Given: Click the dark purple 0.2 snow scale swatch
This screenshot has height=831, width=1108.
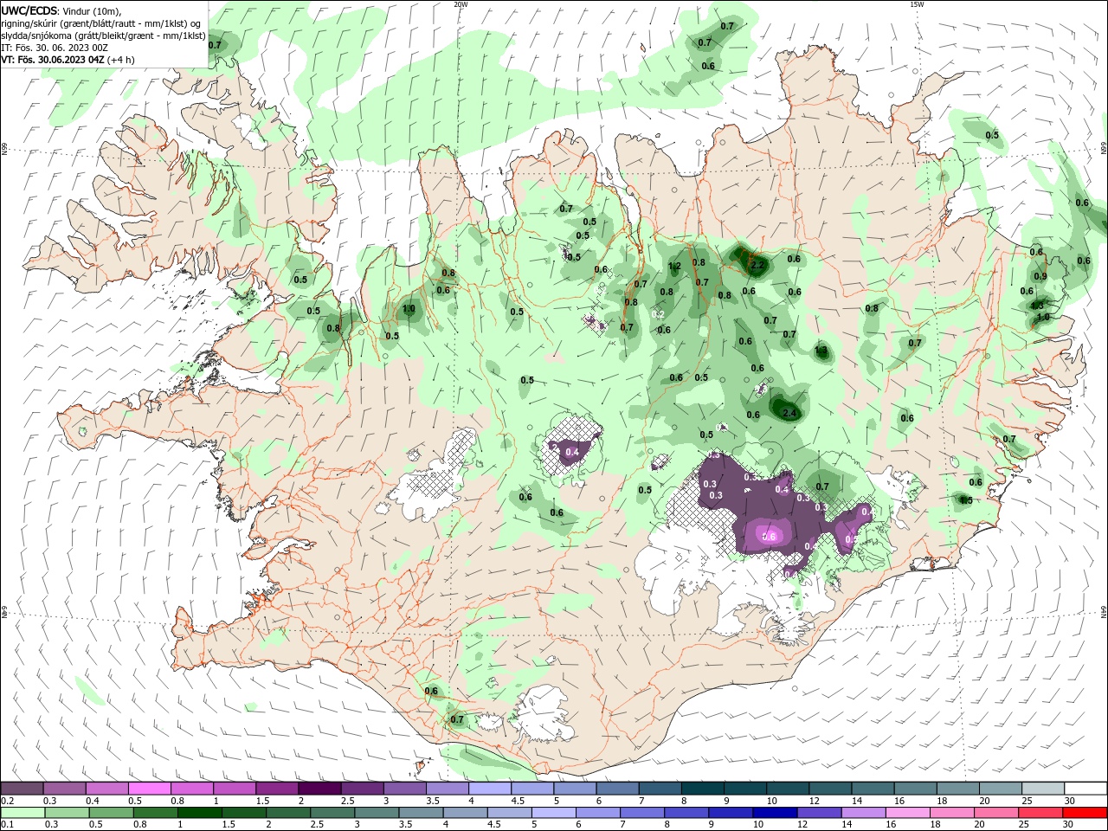Looking at the screenshot, I should click(23, 789).
